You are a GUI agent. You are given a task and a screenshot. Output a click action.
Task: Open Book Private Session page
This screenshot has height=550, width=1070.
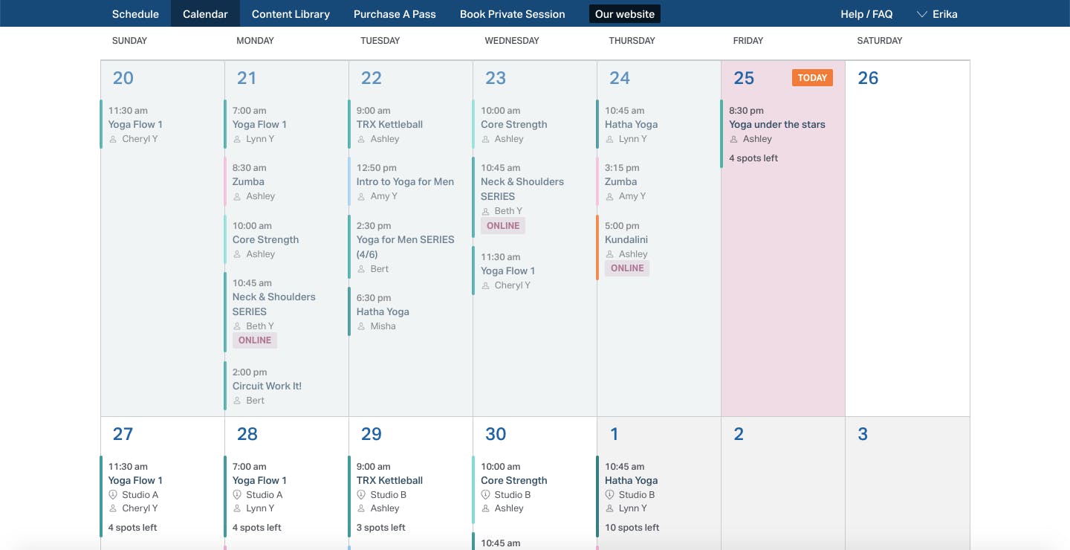513,13
